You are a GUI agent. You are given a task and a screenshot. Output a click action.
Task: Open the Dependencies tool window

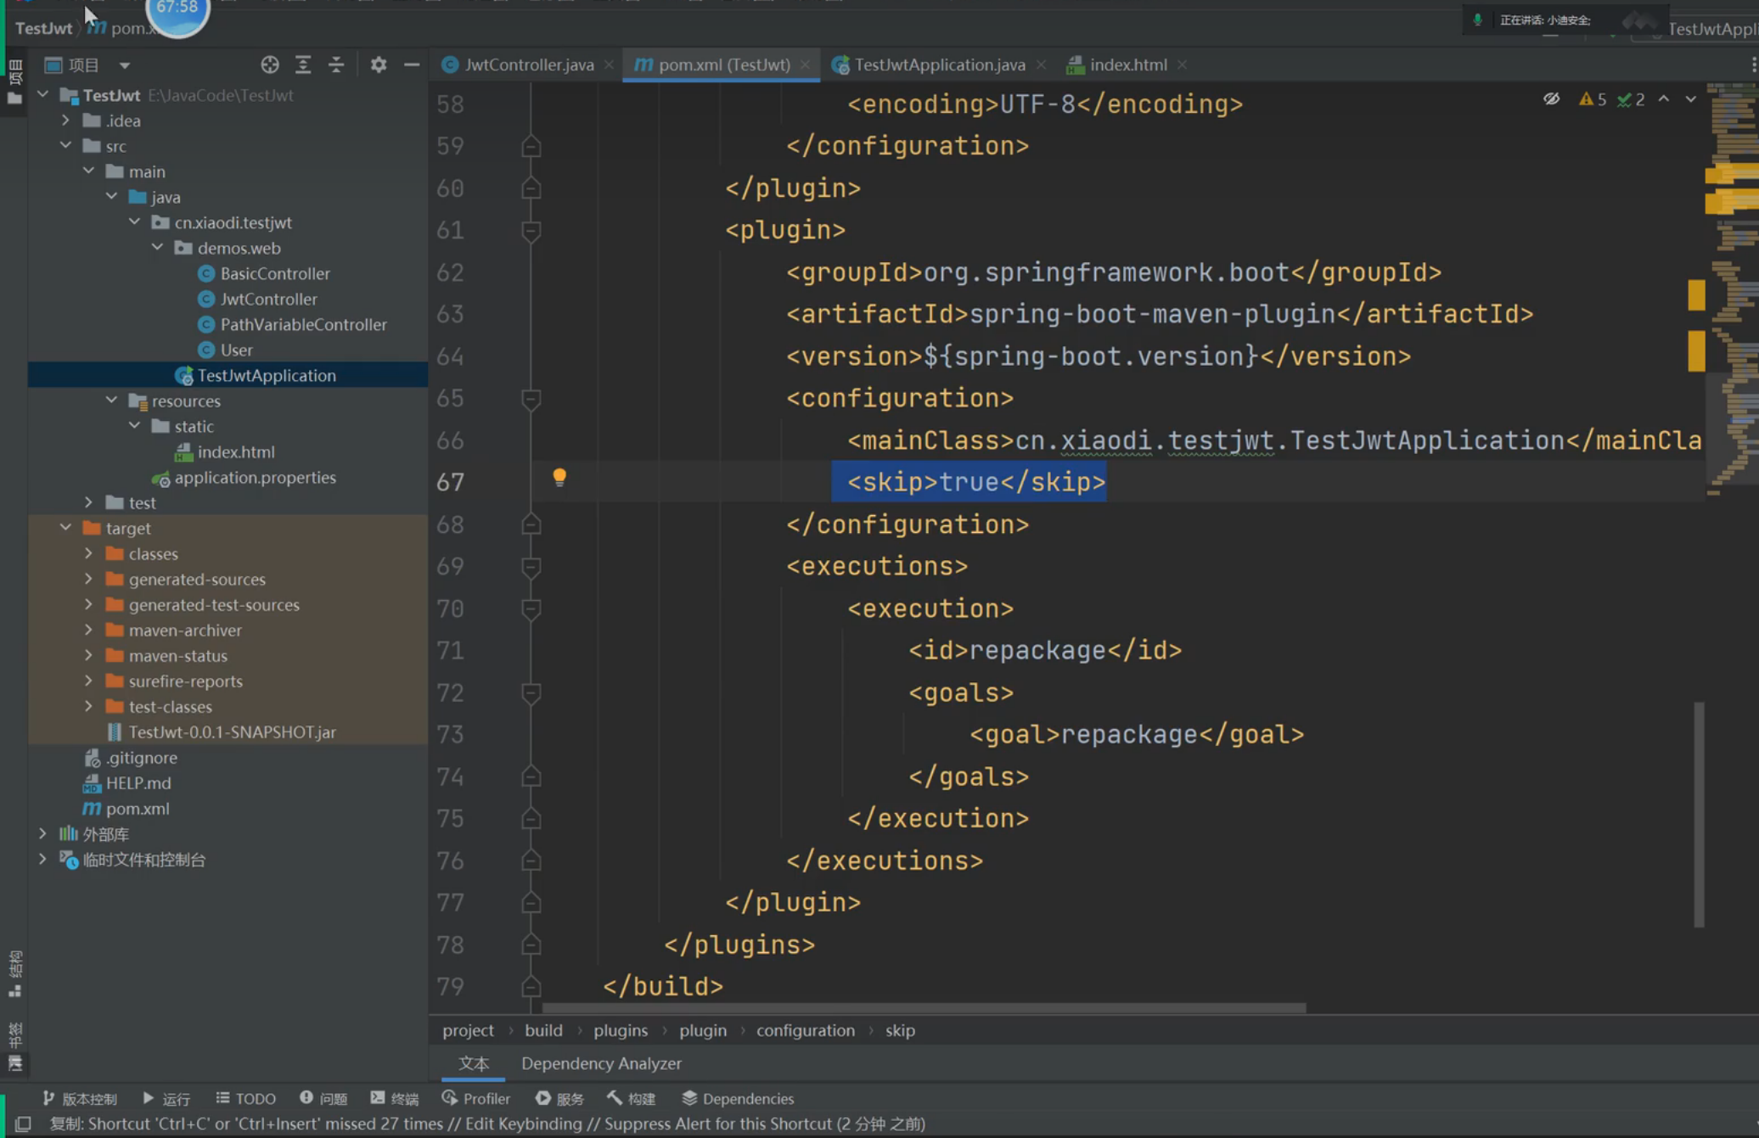tap(738, 1098)
